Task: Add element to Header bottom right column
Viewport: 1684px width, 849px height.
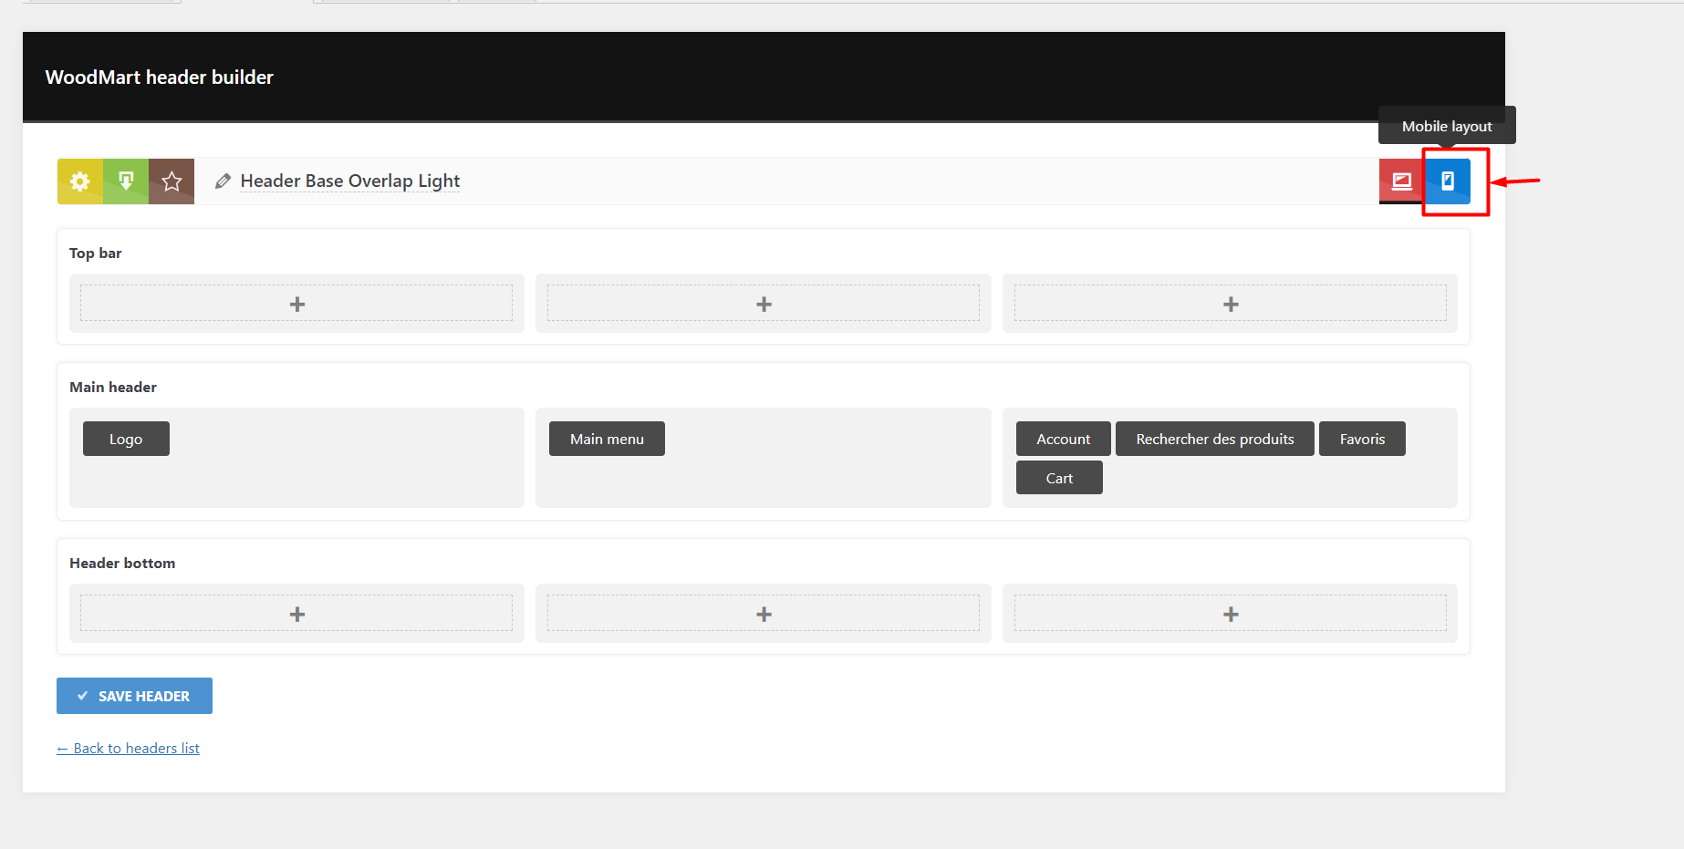Action: pyautogui.click(x=1231, y=614)
